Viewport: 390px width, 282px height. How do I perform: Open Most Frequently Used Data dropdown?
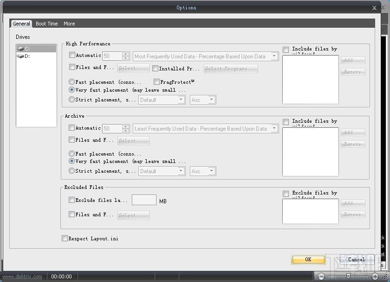(x=205, y=56)
